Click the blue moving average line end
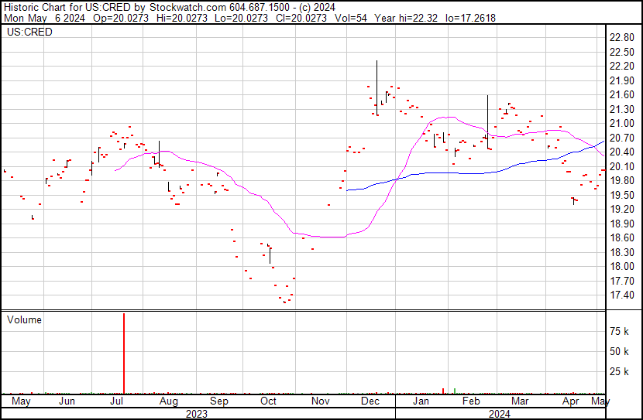Viewport: 643px width, 420px height. click(603, 142)
